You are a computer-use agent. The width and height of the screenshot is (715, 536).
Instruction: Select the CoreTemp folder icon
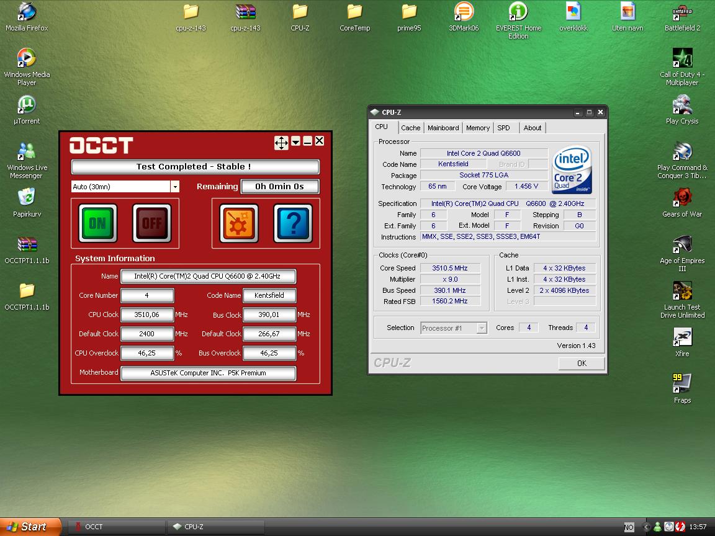pyautogui.click(x=355, y=17)
